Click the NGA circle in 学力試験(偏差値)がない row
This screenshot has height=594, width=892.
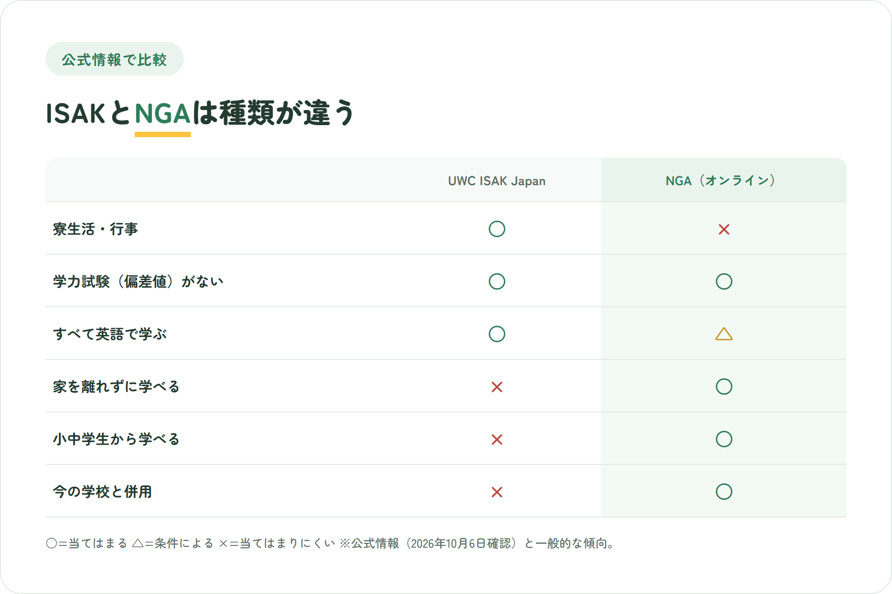tap(724, 281)
